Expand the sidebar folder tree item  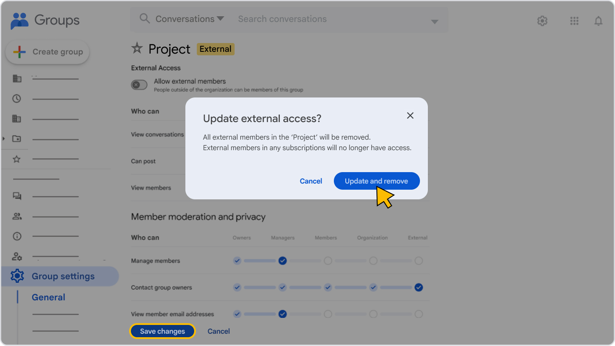(x=4, y=139)
